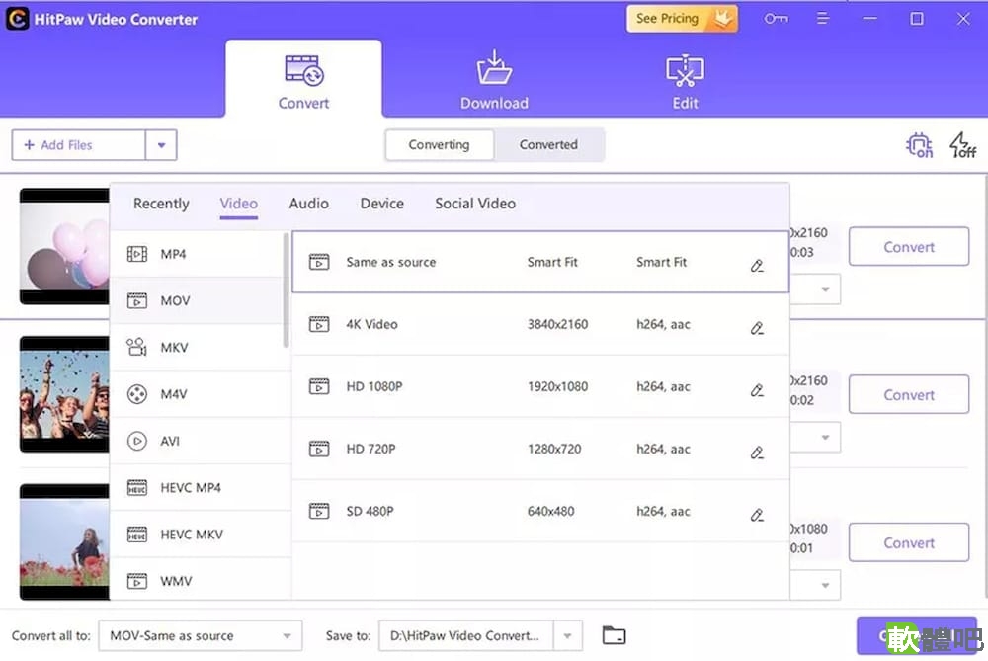Convert the balloons video

pos(909,247)
